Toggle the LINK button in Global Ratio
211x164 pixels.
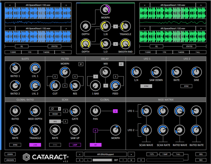(x=35, y=145)
